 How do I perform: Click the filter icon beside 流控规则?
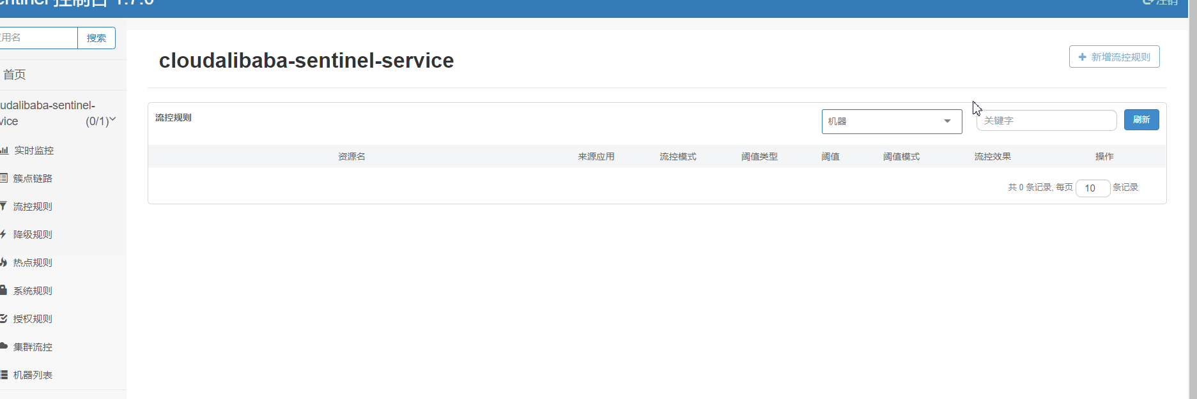pos(3,206)
